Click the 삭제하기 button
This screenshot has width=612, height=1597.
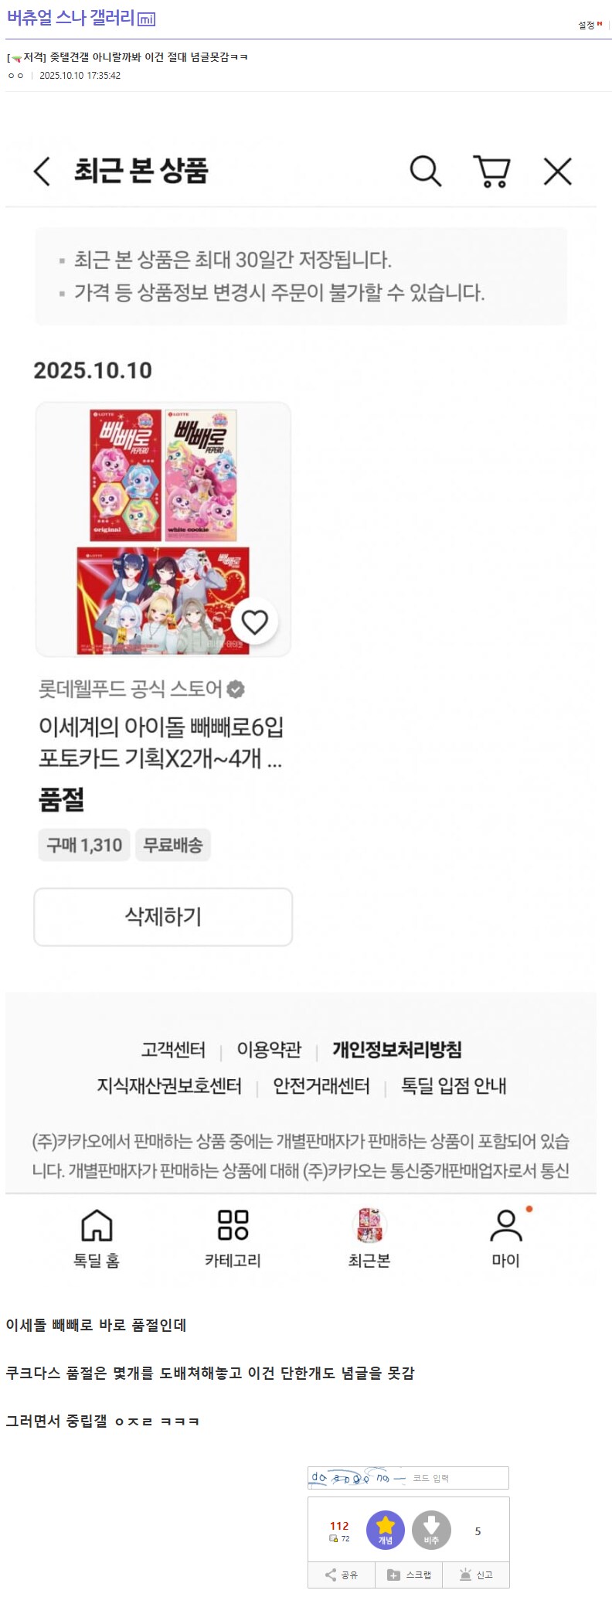click(163, 917)
